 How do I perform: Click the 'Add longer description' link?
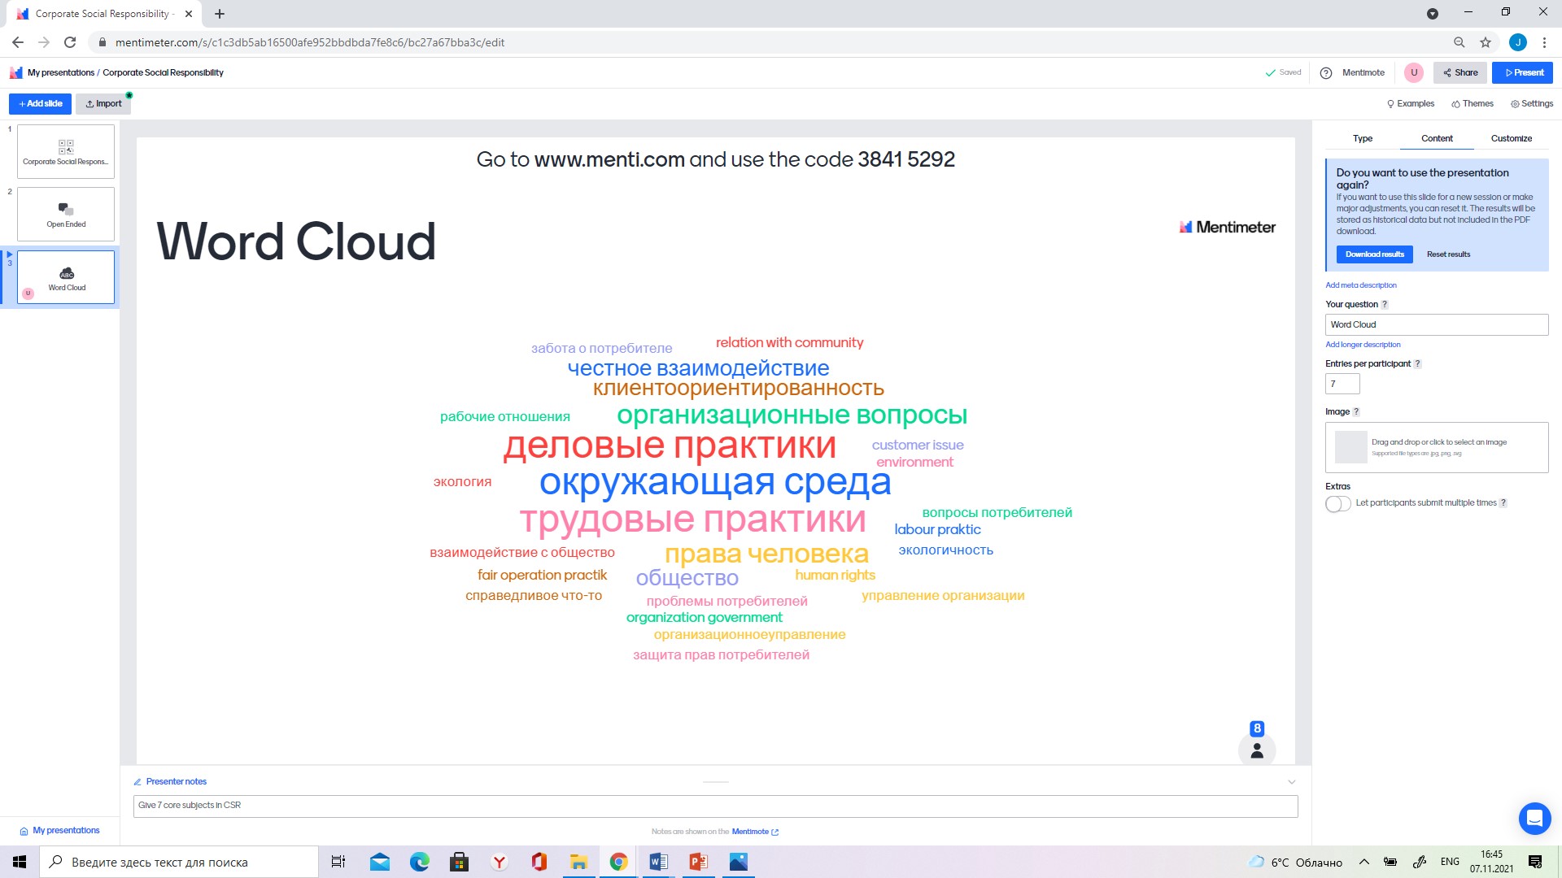[x=1363, y=345]
